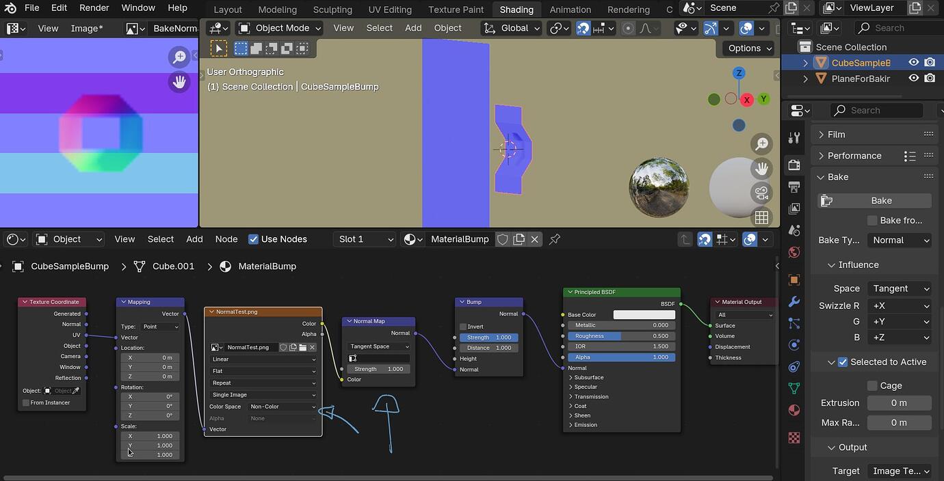
Task: Click the image editor zoom magnifier icon
Action: [x=179, y=57]
